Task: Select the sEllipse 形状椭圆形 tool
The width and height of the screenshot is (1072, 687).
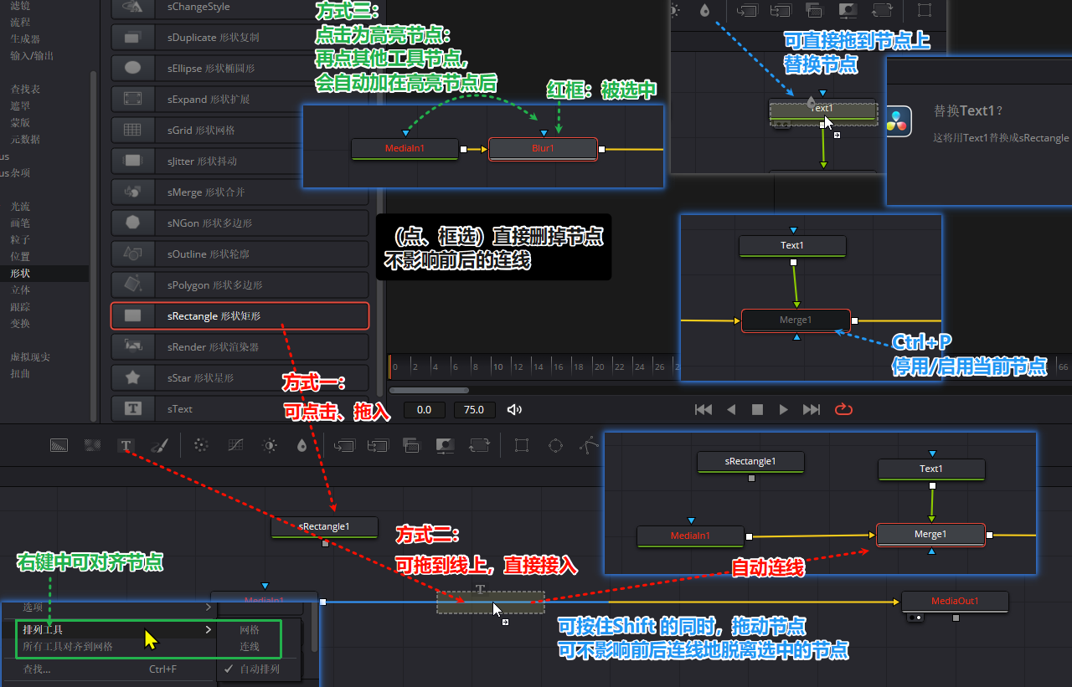Action: (x=240, y=68)
